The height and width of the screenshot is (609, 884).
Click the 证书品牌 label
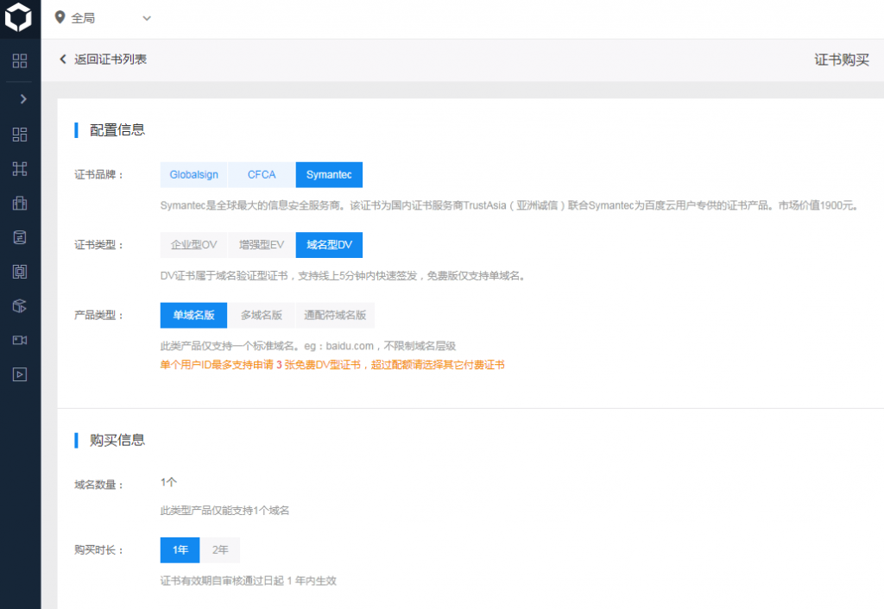(x=98, y=175)
